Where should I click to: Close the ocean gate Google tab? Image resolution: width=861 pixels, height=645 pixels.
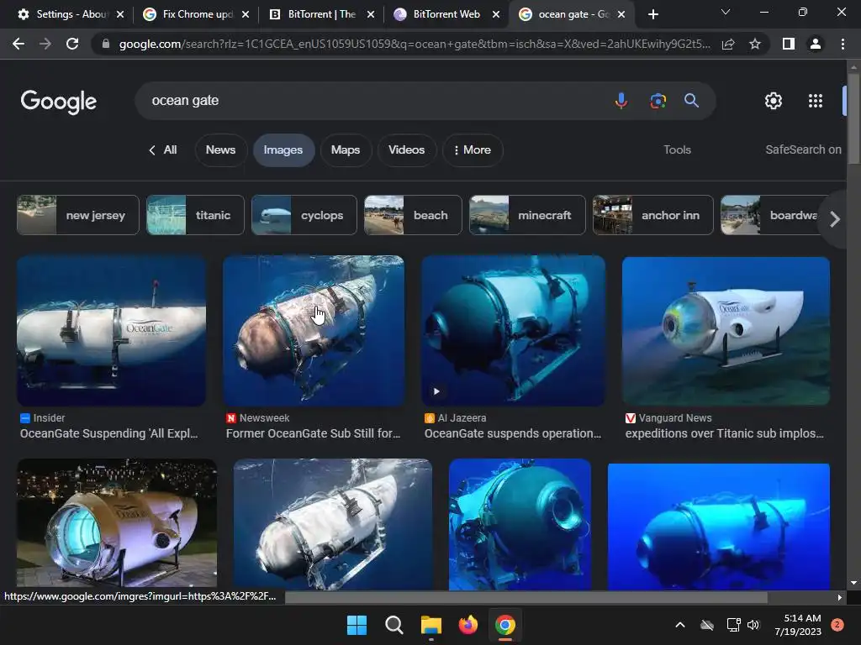point(621,14)
